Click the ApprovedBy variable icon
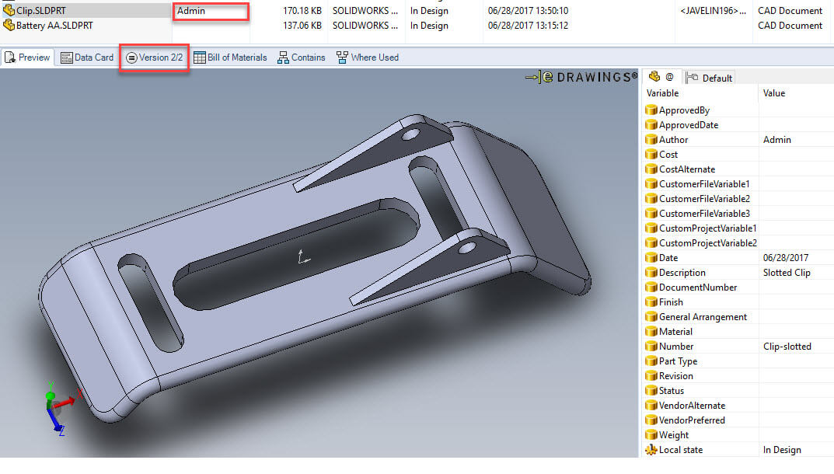834x474 pixels. (651, 110)
